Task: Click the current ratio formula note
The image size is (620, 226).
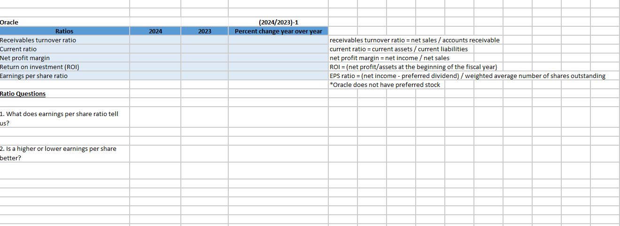Action: click(399, 49)
